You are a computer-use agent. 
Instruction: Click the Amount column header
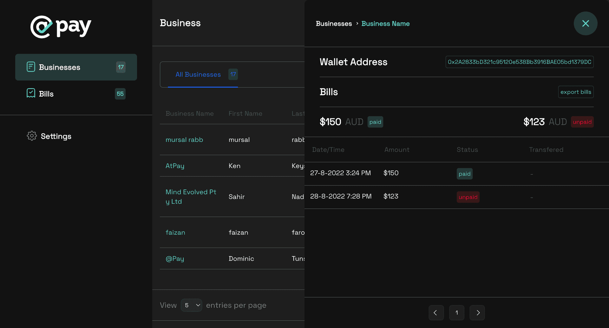click(397, 150)
